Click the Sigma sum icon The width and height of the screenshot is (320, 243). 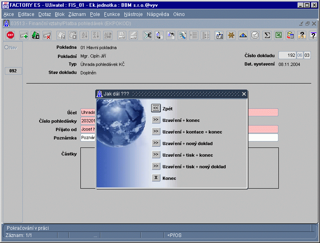point(267,35)
